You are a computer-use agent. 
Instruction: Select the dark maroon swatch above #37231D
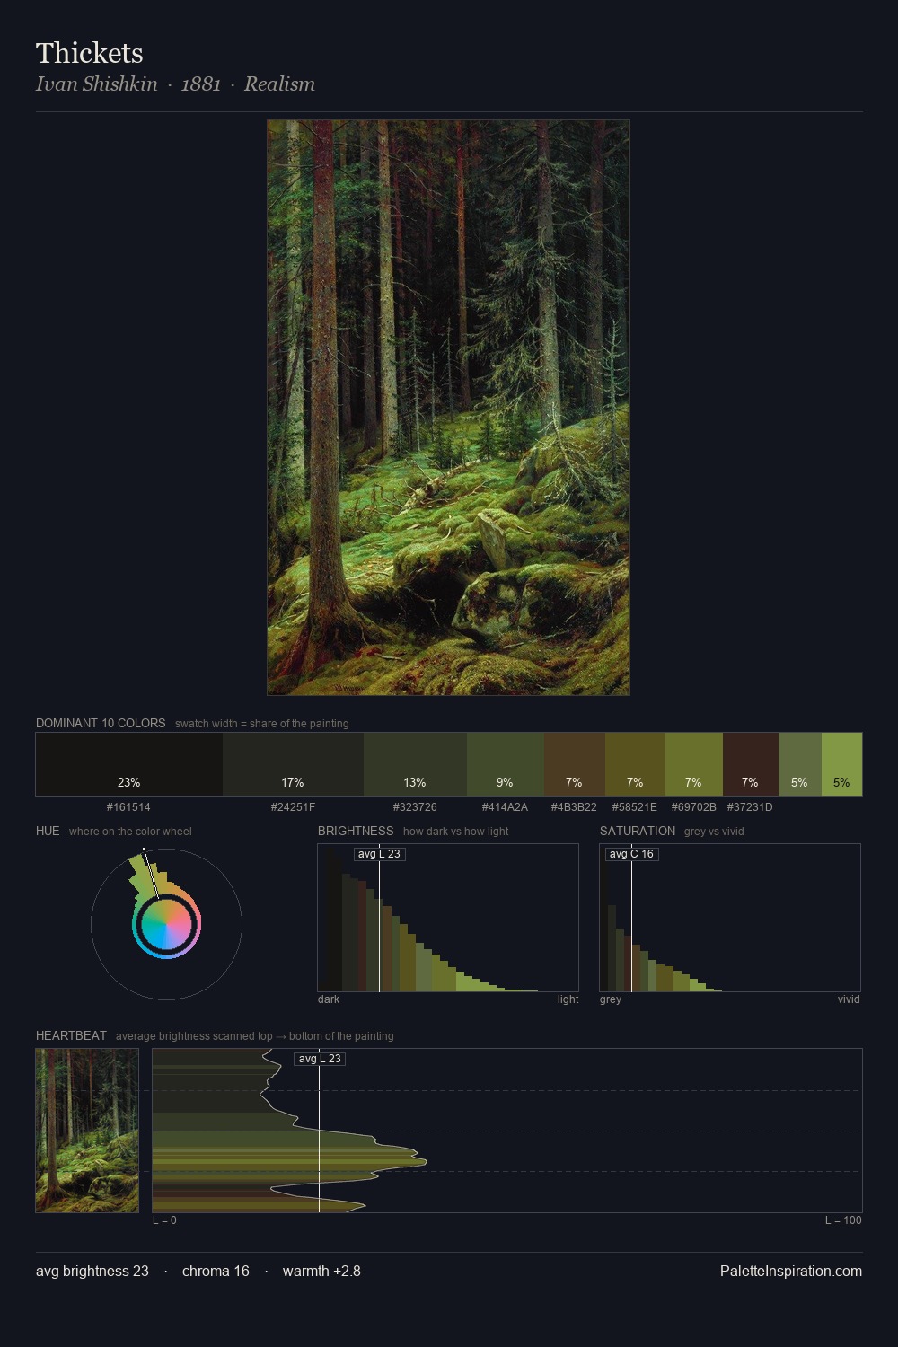[x=751, y=764]
